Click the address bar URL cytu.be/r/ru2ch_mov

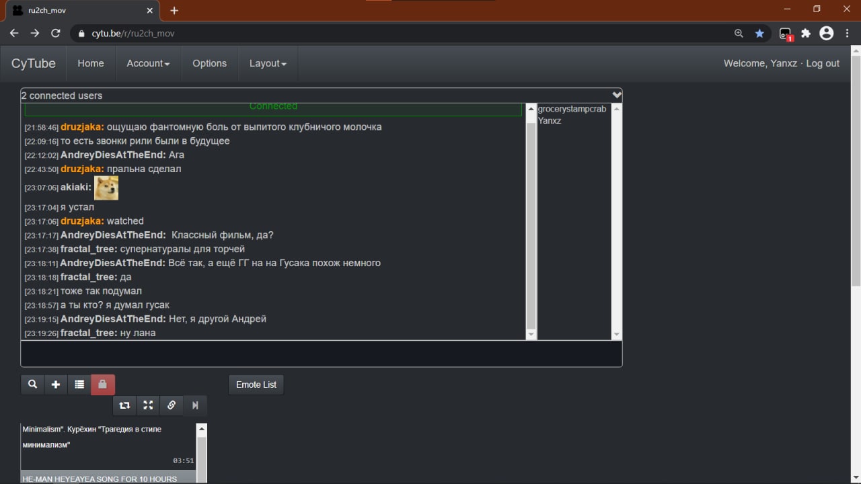(133, 33)
